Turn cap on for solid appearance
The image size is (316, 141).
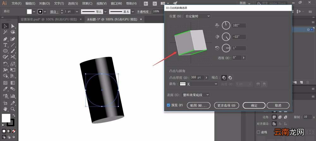point(224,78)
